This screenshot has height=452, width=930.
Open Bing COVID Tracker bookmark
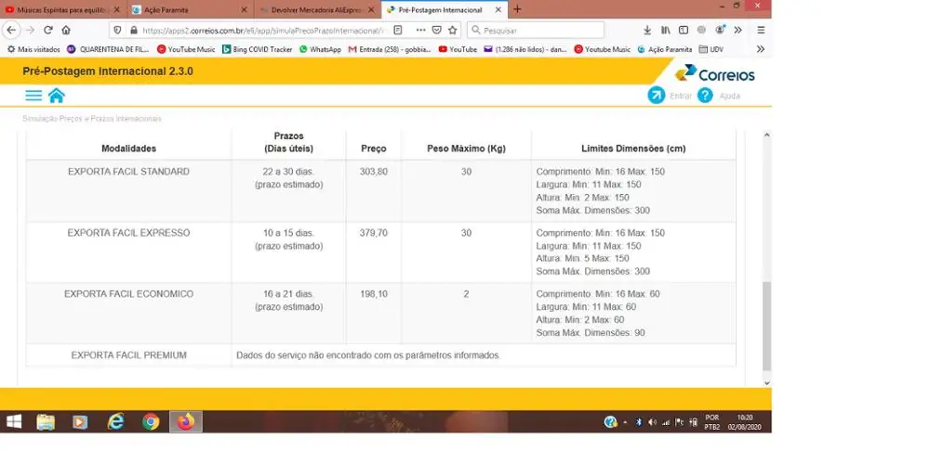click(x=258, y=49)
